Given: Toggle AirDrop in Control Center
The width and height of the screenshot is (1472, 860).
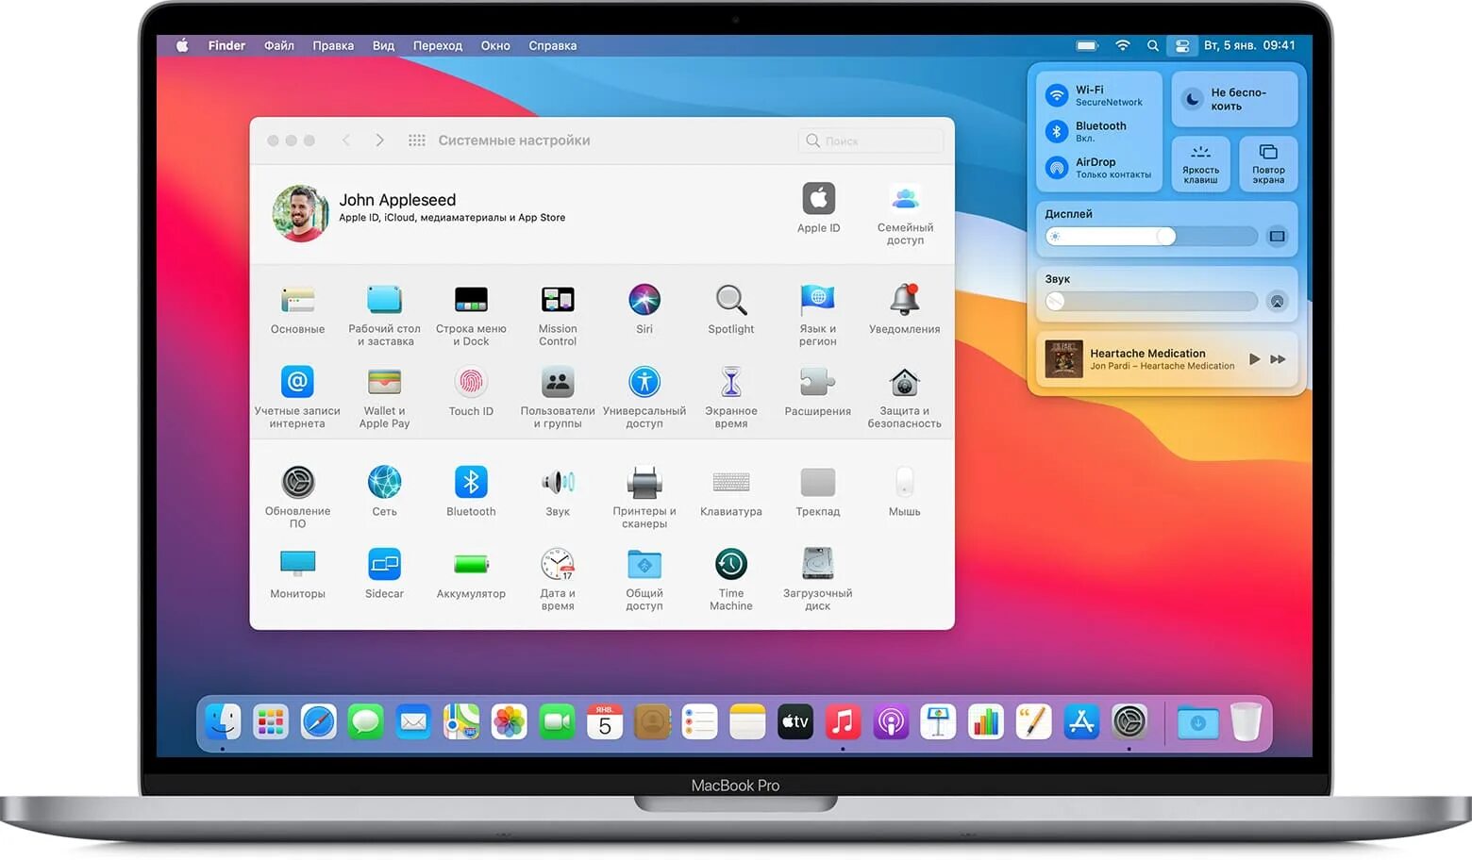Looking at the screenshot, I should tap(1057, 168).
